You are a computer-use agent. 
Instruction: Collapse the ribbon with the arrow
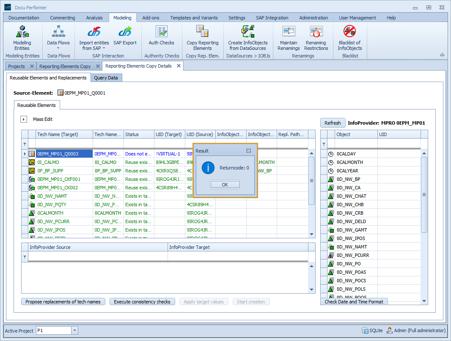(442, 55)
